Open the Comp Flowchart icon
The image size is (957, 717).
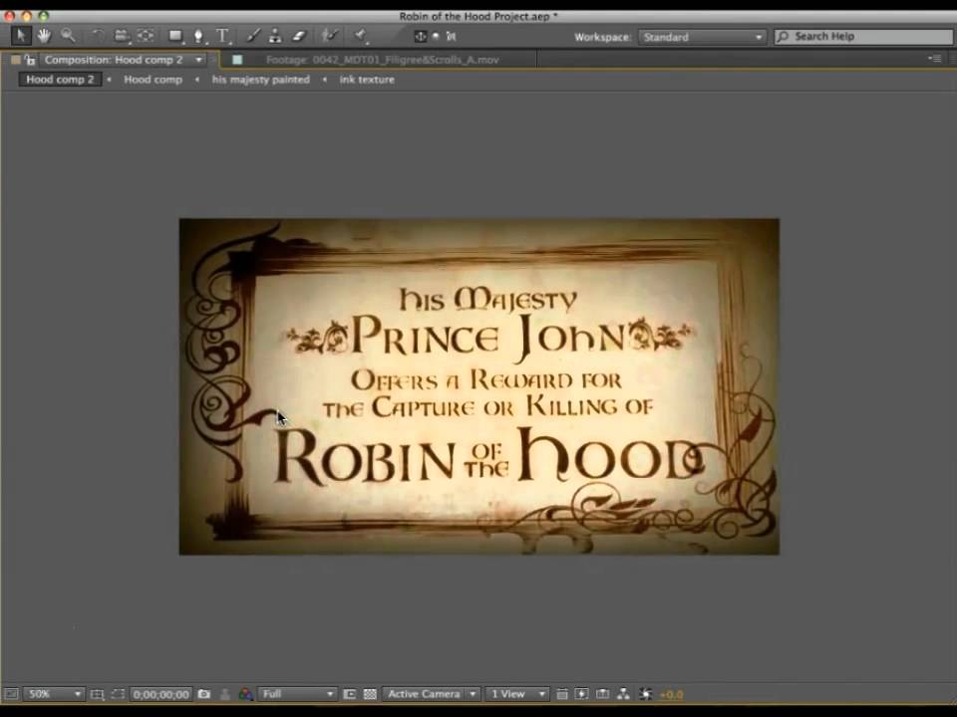coord(623,694)
